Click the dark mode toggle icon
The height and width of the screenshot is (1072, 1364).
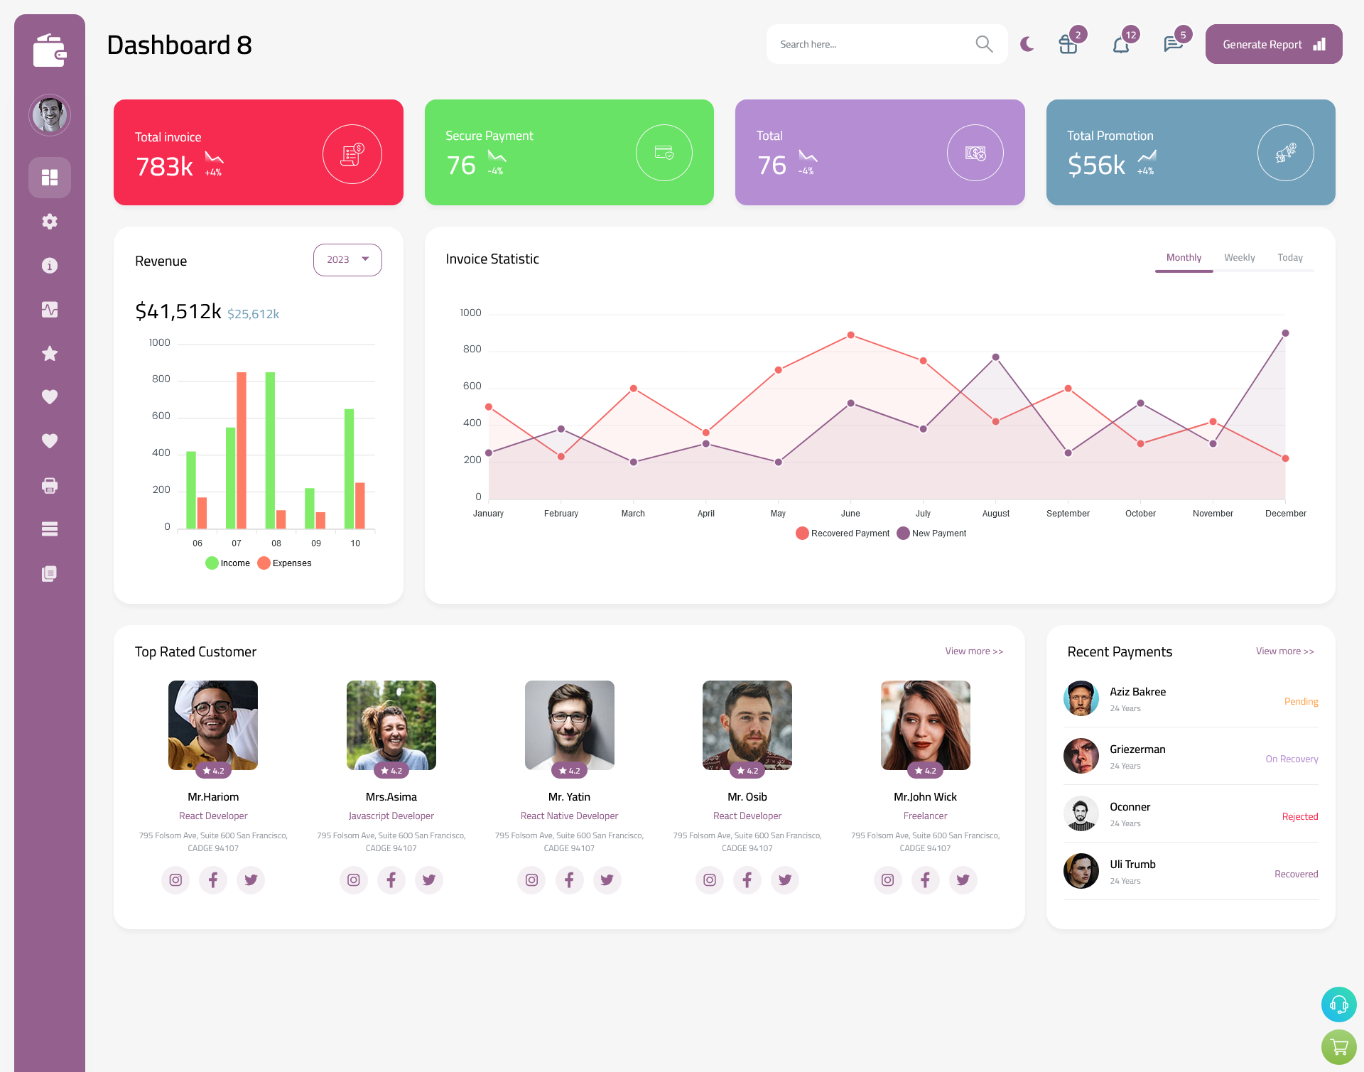point(1027,44)
